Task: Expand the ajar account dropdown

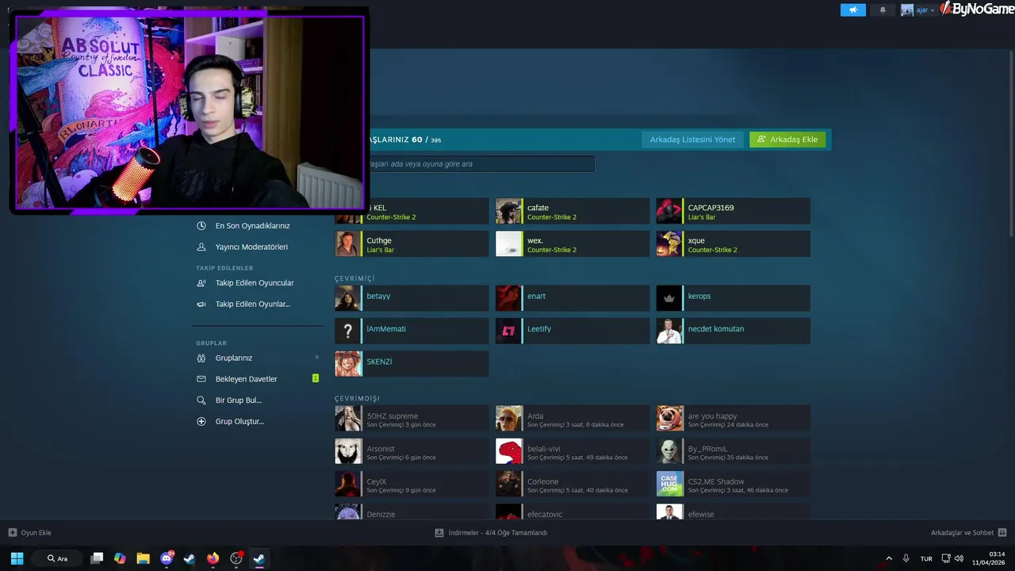Action: tap(925, 10)
